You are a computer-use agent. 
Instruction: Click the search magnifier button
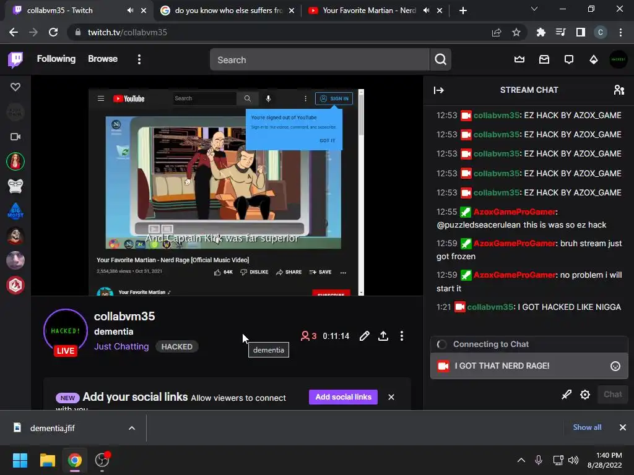[441, 60]
